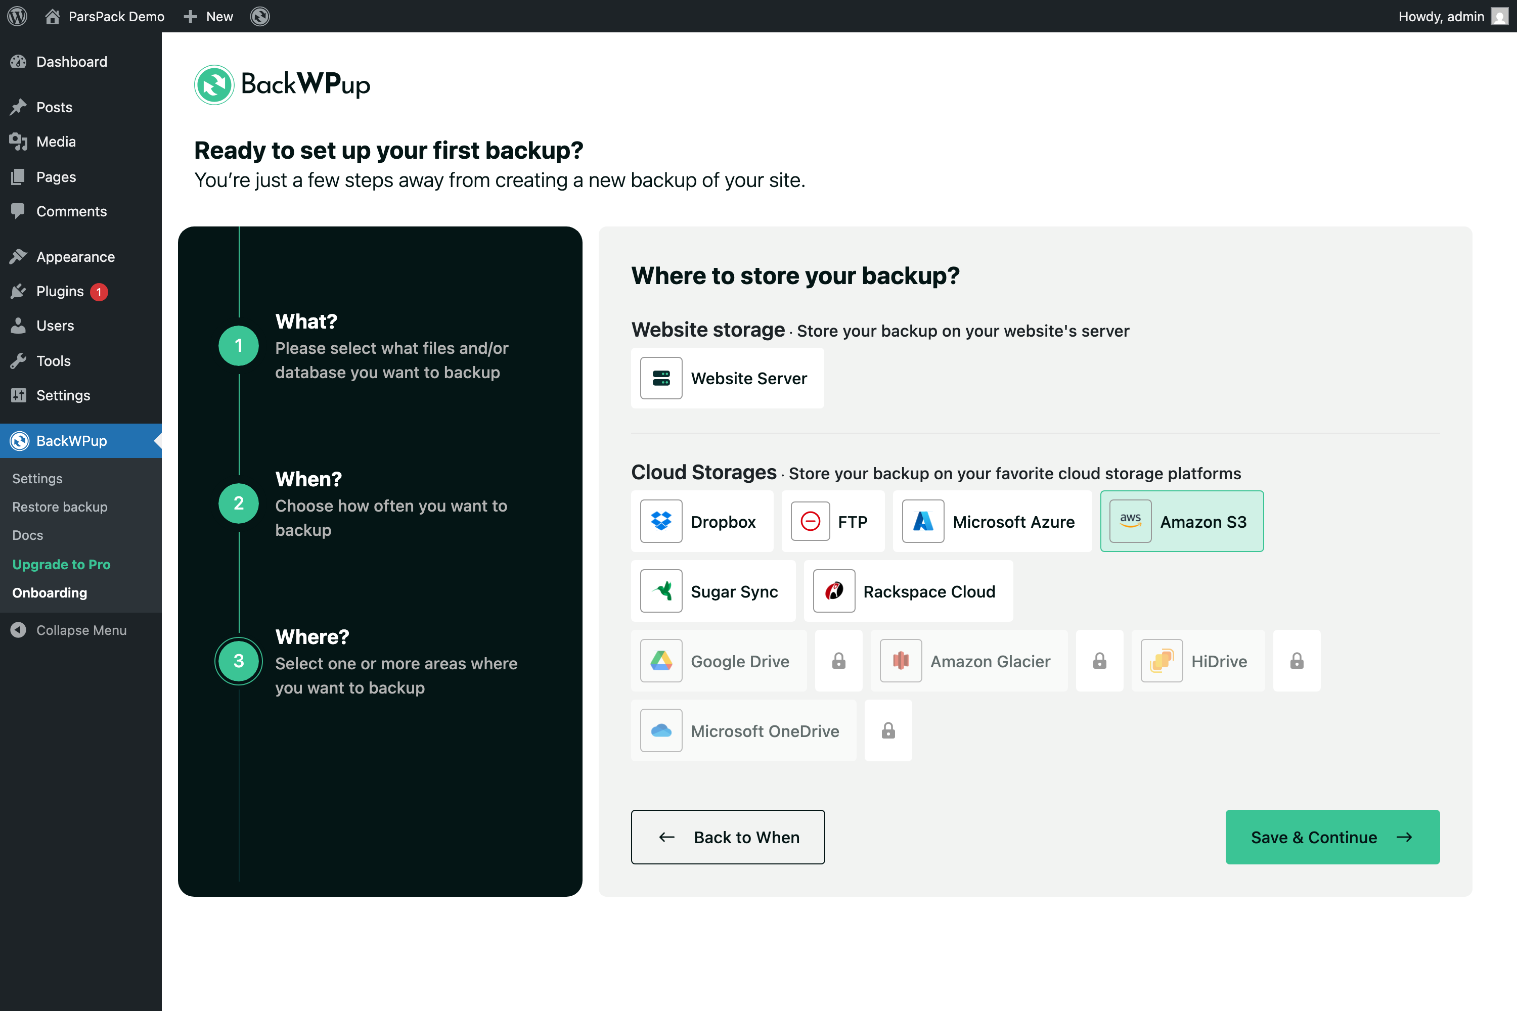Open the Howdy, admin account menu
Viewport: 1517px width, 1011px height.
tap(1453, 16)
